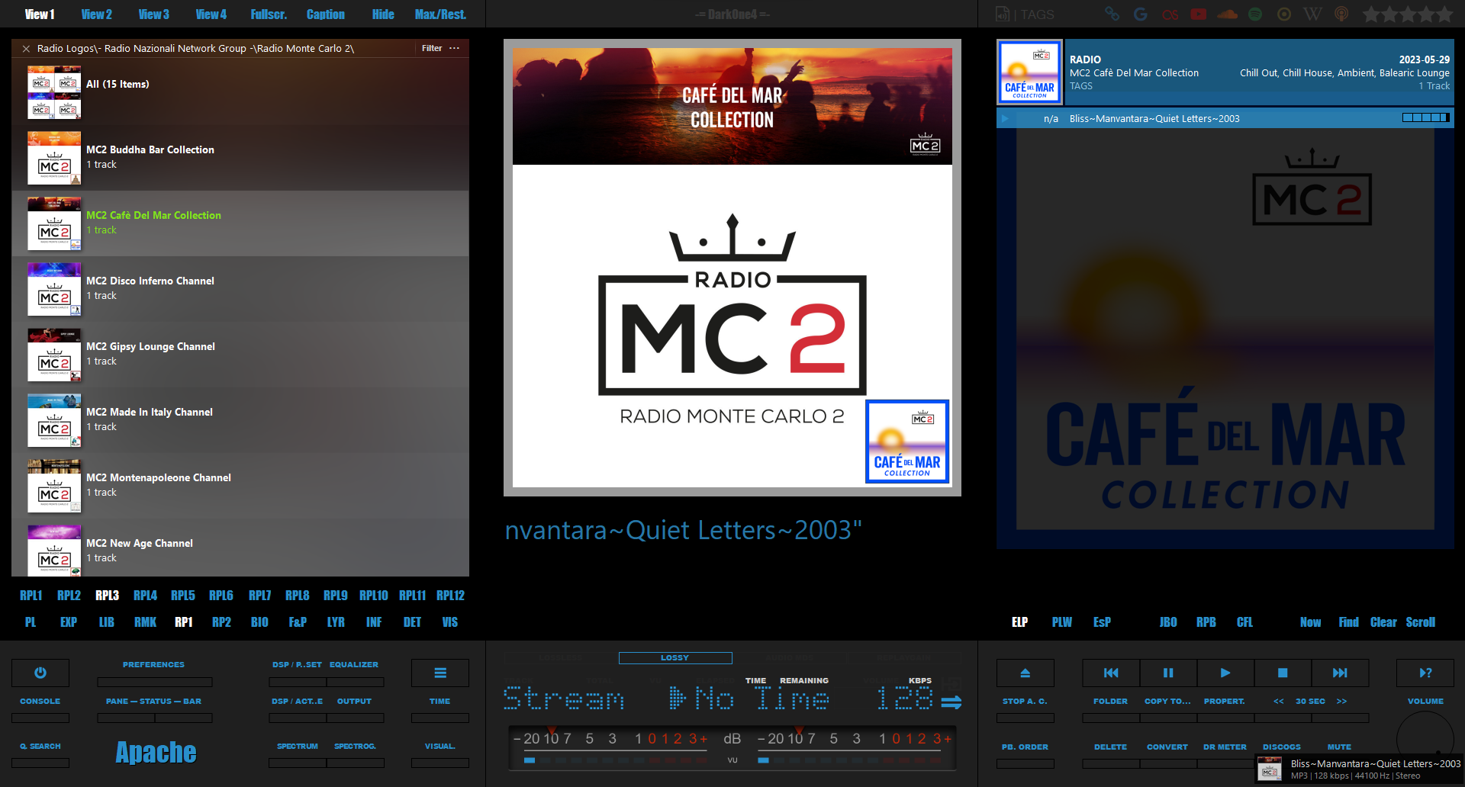This screenshot has height=787, width=1465.
Task: Click the progress bar in playlist row
Action: [x=1425, y=118]
